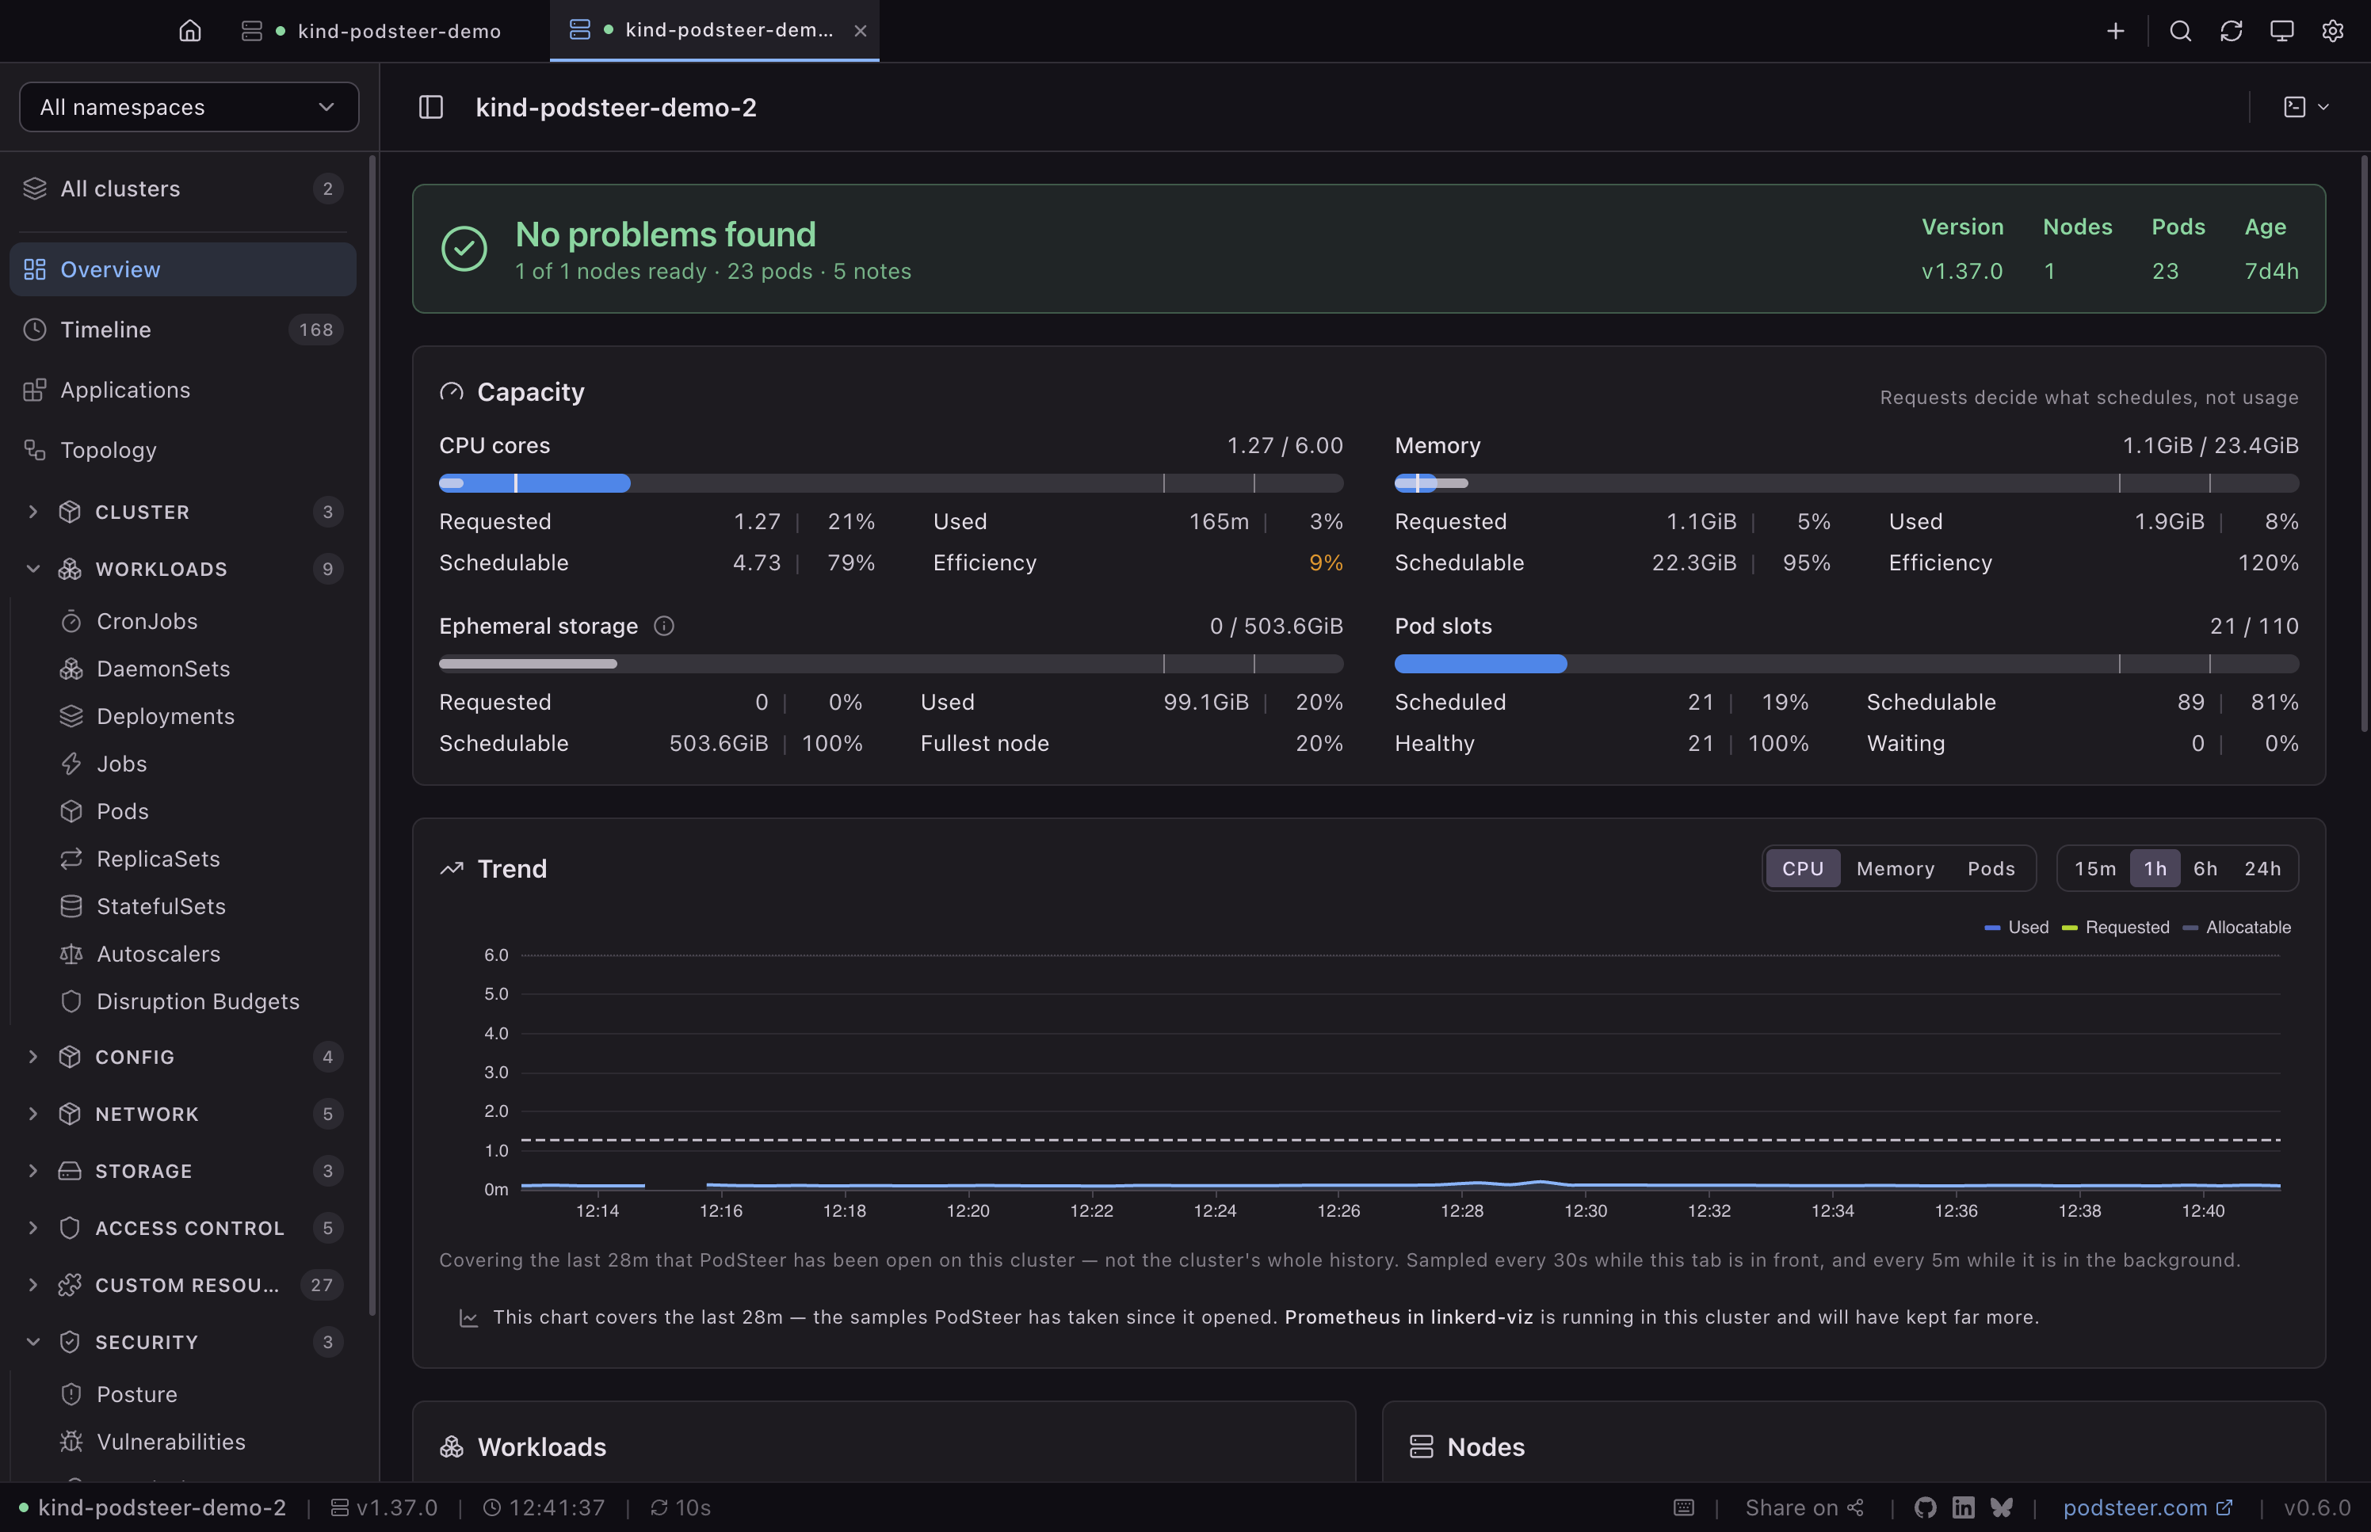Click the Share on icon
Screen dimensions: 2371x1532
point(1856,1507)
